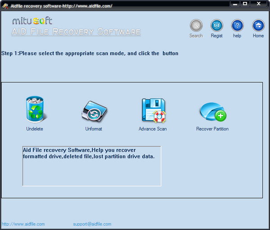Minimize the Aidfile window
270x230 pixels.
click(235, 4)
